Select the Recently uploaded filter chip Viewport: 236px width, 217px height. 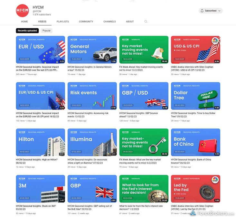pyautogui.click(x=27, y=31)
